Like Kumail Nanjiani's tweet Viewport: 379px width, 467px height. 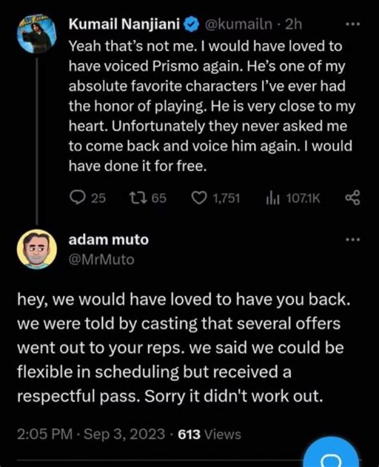198,197
